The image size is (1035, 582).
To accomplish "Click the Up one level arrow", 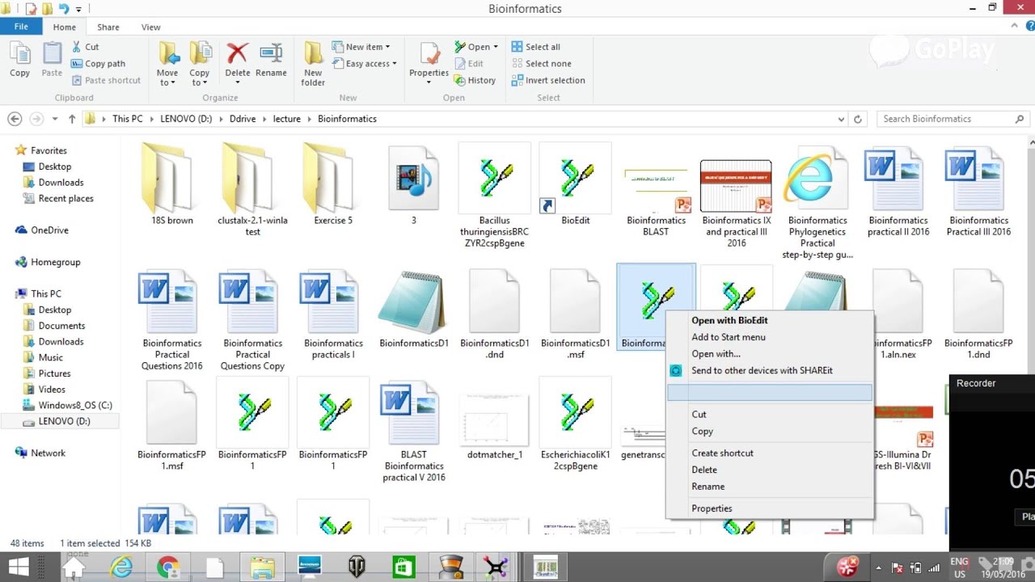I will point(72,119).
